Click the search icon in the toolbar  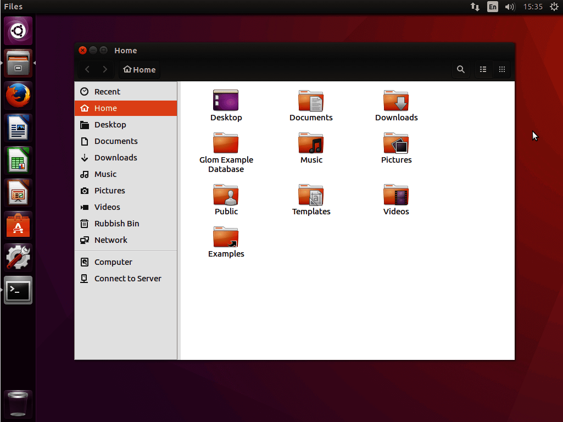point(461,69)
